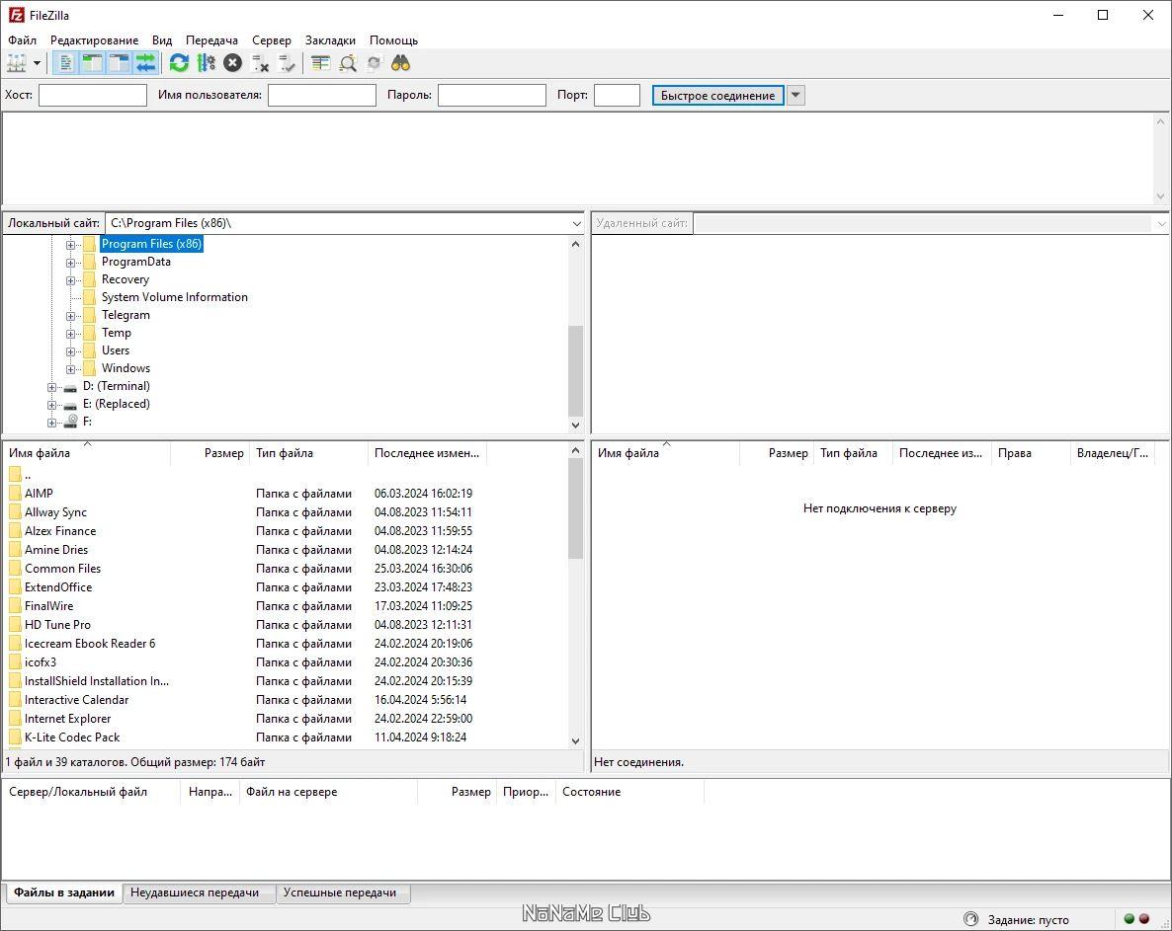Expand the Program Files (x86) tree node
The width and height of the screenshot is (1172, 931).
pos(70,245)
